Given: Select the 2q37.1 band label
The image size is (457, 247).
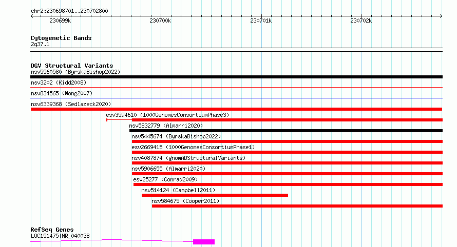Looking at the screenshot, I should [x=40, y=45].
